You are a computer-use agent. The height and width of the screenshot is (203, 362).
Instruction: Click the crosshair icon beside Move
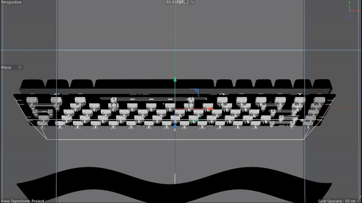pos(20,67)
